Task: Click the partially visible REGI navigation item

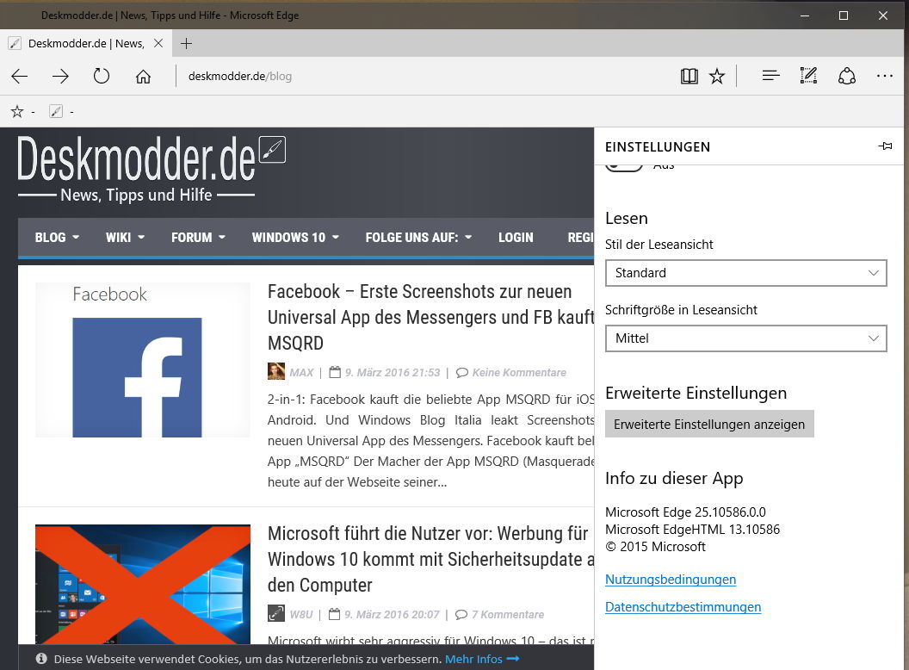Action: pyautogui.click(x=580, y=237)
